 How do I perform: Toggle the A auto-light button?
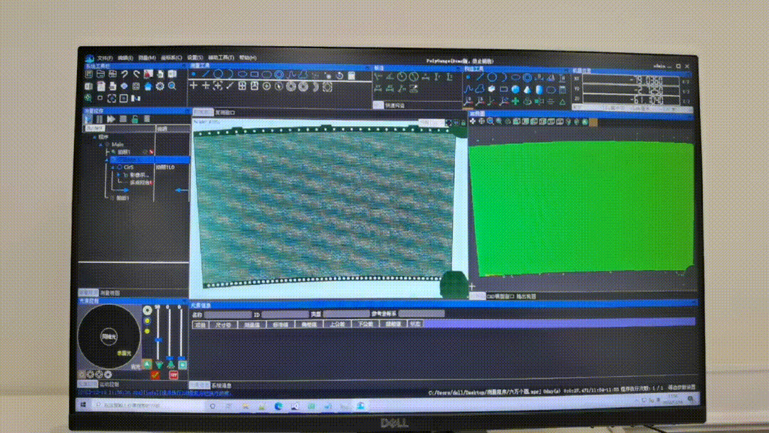(x=147, y=364)
